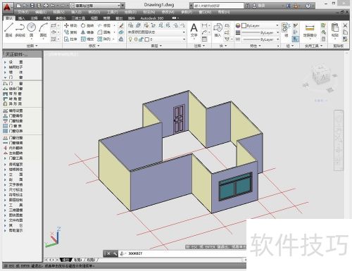This screenshot has width=352, height=271.
Task: Click the close X button on command line
Action: tap(108, 253)
